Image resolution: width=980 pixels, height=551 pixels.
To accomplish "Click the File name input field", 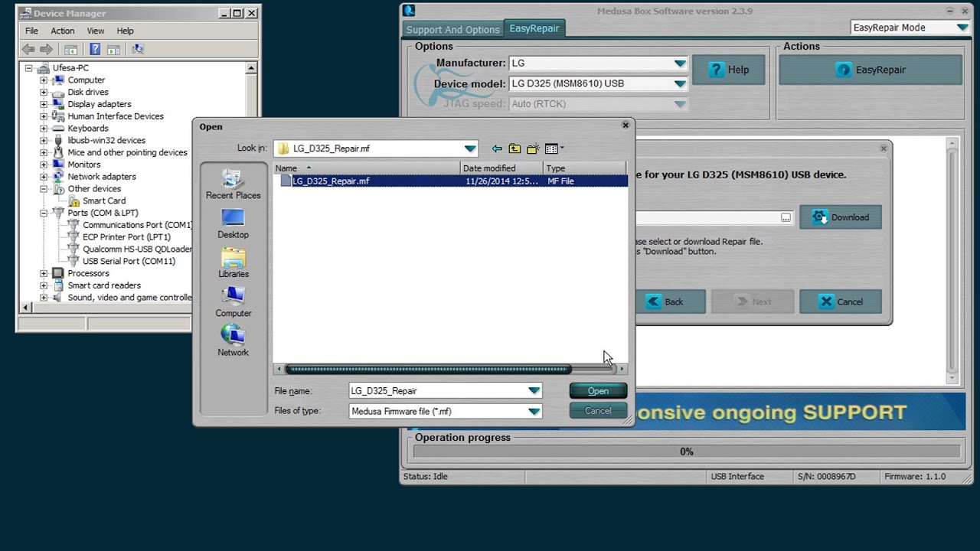I will pyautogui.click(x=438, y=390).
